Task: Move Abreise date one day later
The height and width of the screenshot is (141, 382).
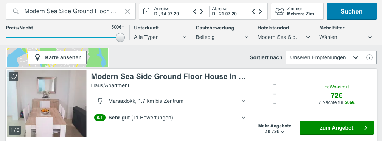Action: 261,11
